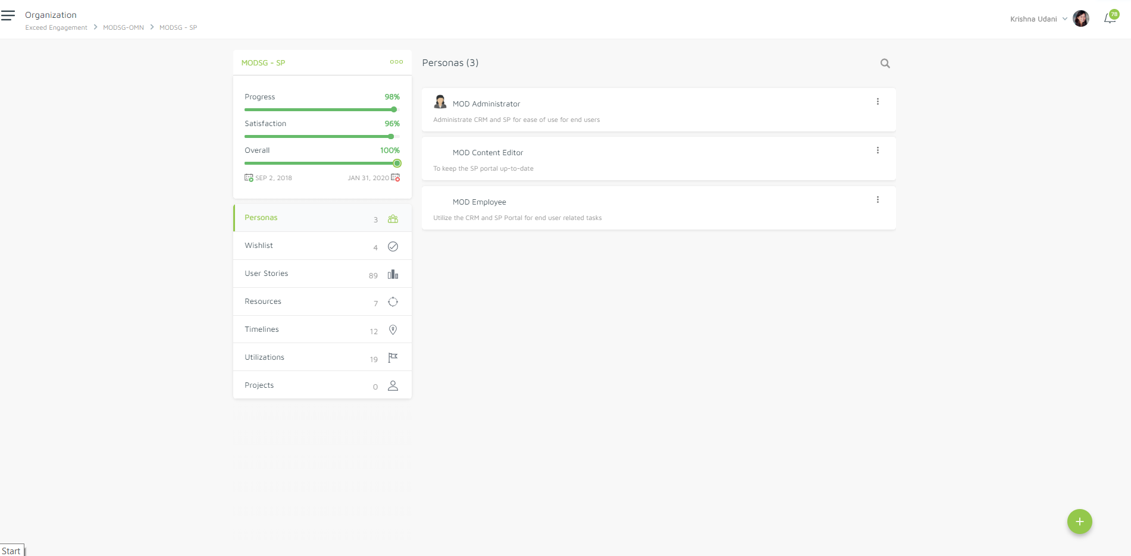The height and width of the screenshot is (556, 1131).
Task: Select the Timelines map pin icon
Action: pos(393,330)
